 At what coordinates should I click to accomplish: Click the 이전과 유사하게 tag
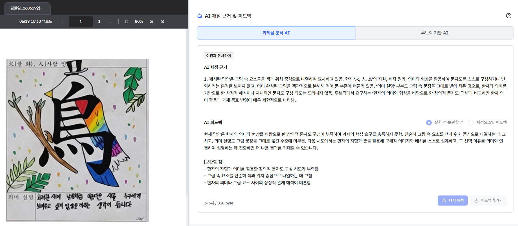click(219, 56)
